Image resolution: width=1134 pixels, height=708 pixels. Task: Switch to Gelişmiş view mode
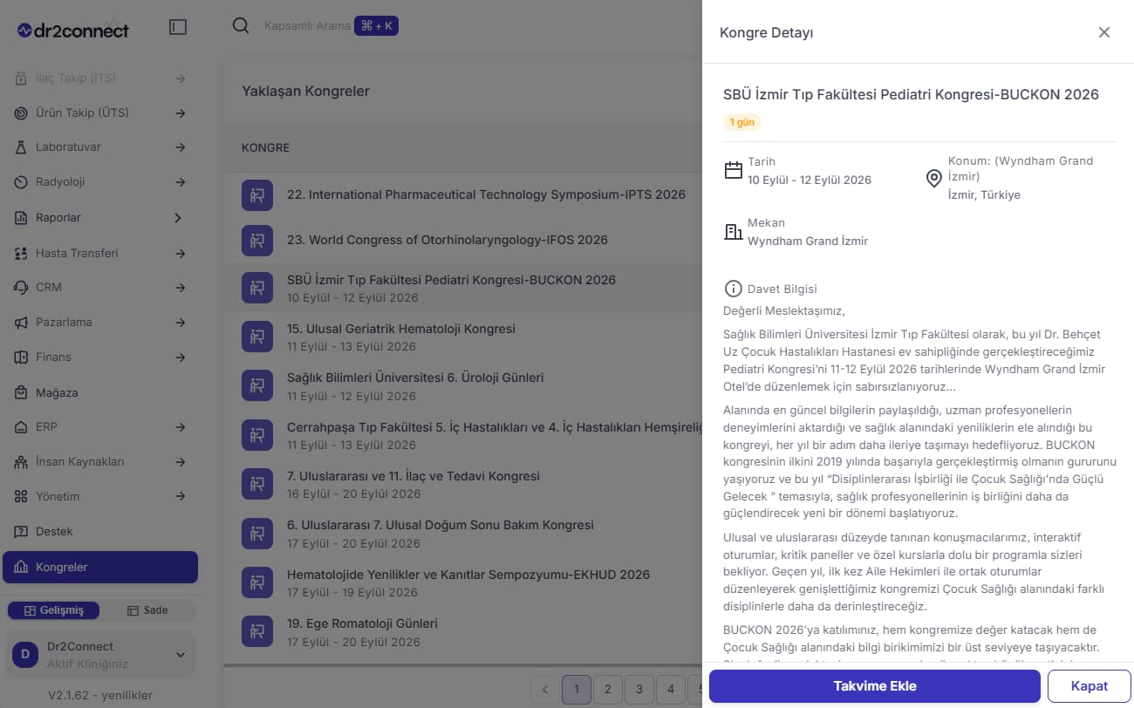coord(53,610)
